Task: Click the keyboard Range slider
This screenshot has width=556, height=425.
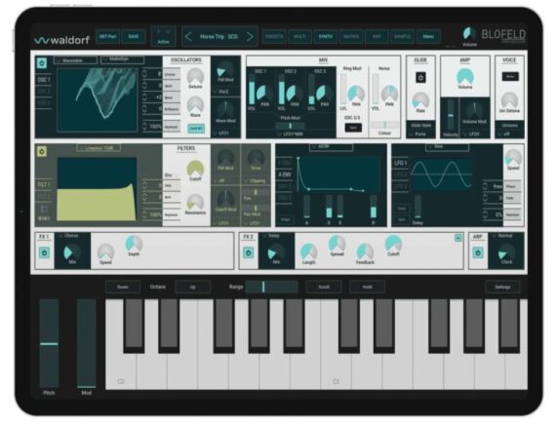Action: click(271, 287)
